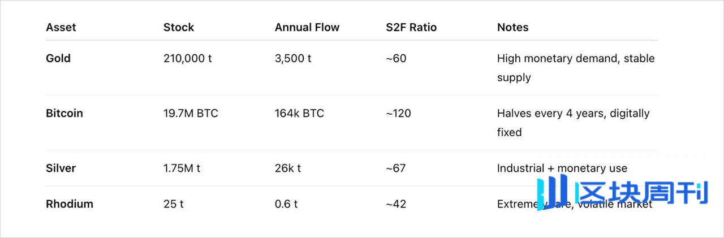This screenshot has height=238, width=724.
Task: Select the Bitcoin row label
Action: [x=64, y=113]
